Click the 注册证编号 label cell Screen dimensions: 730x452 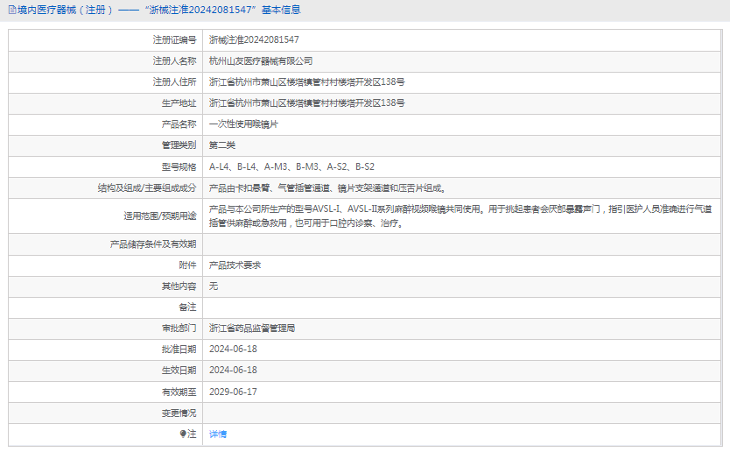pos(174,40)
